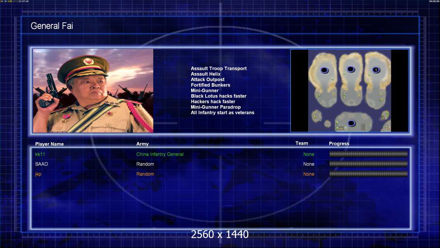Select player name 'SAAD'
Image resolution: width=440 pixels, height=248 pixels.
coord(42,164)
